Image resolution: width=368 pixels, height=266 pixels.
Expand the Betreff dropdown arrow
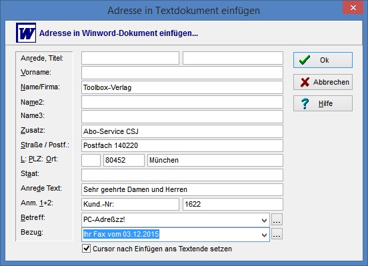(264, 220)
